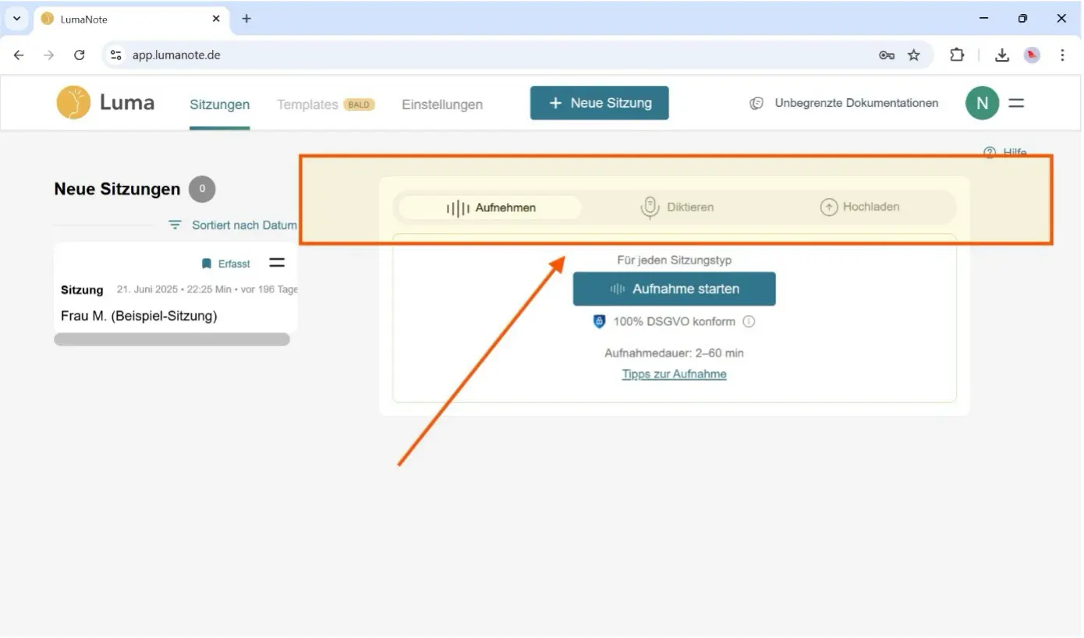Viewport: 1084px width, 638px height.
Task: Open the hamburger menu beside the avatar
Action: click(x=1016, y=103)
